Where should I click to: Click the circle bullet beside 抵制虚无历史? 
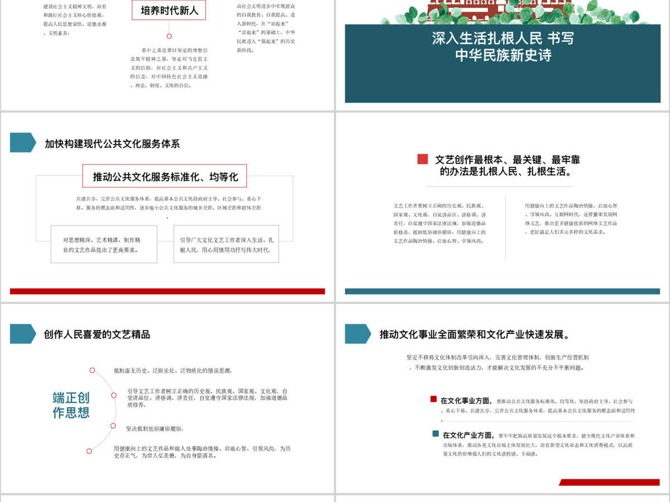pos(92,370)
